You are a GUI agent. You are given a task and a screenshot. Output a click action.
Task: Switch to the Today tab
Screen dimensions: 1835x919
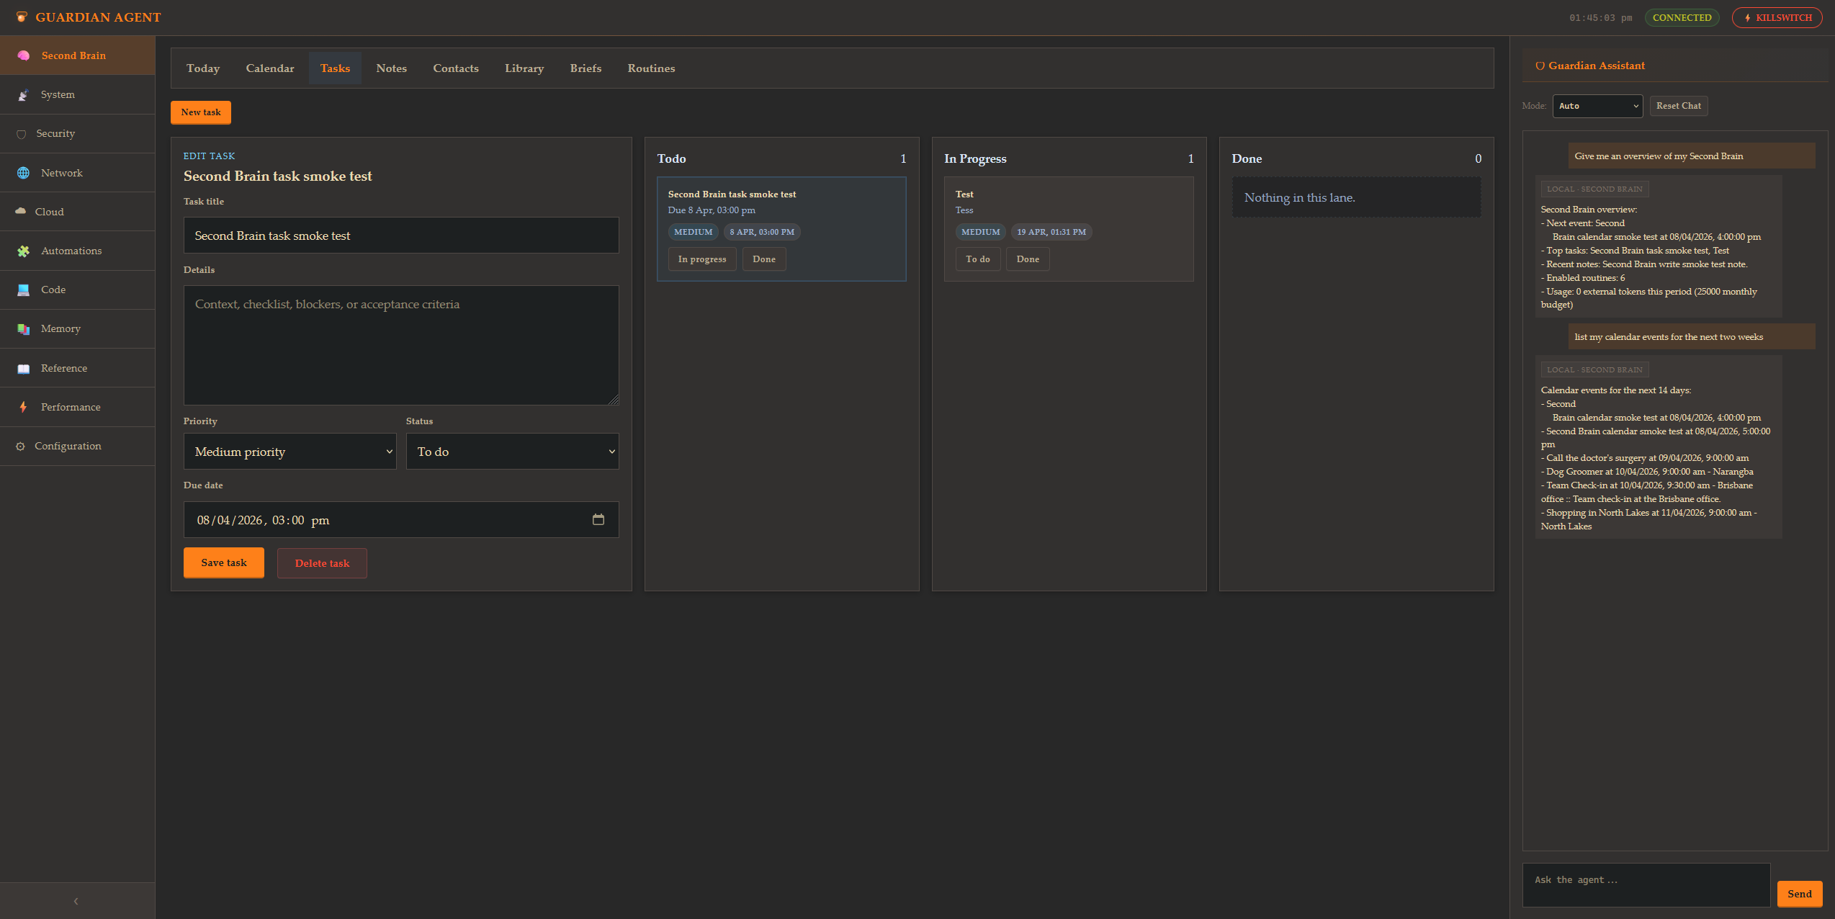pyautogui.click(x=203, y=68)
